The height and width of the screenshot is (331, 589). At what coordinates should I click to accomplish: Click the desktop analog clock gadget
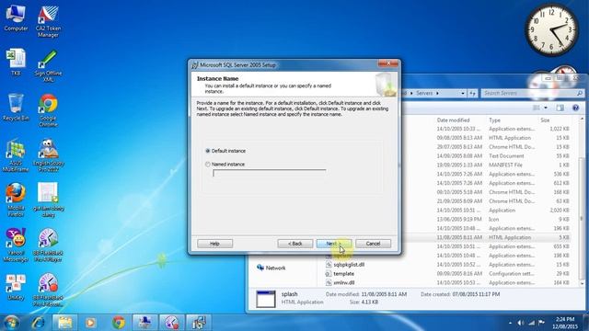click(551, 30)
